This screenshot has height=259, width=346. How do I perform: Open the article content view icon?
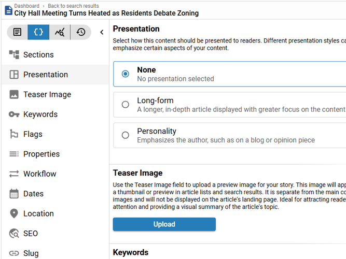coord(18,32)
